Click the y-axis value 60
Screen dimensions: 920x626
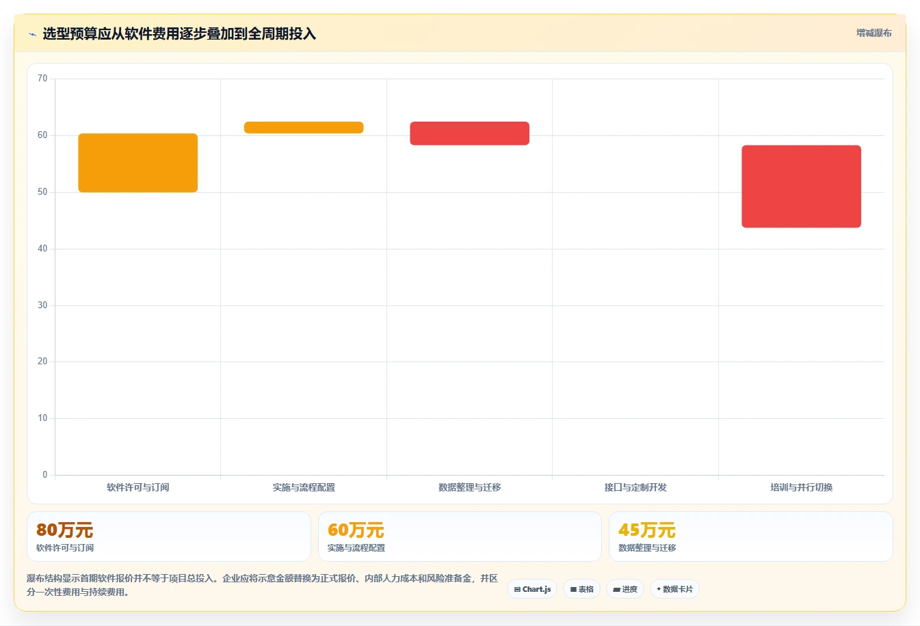[x=42, y=135]
